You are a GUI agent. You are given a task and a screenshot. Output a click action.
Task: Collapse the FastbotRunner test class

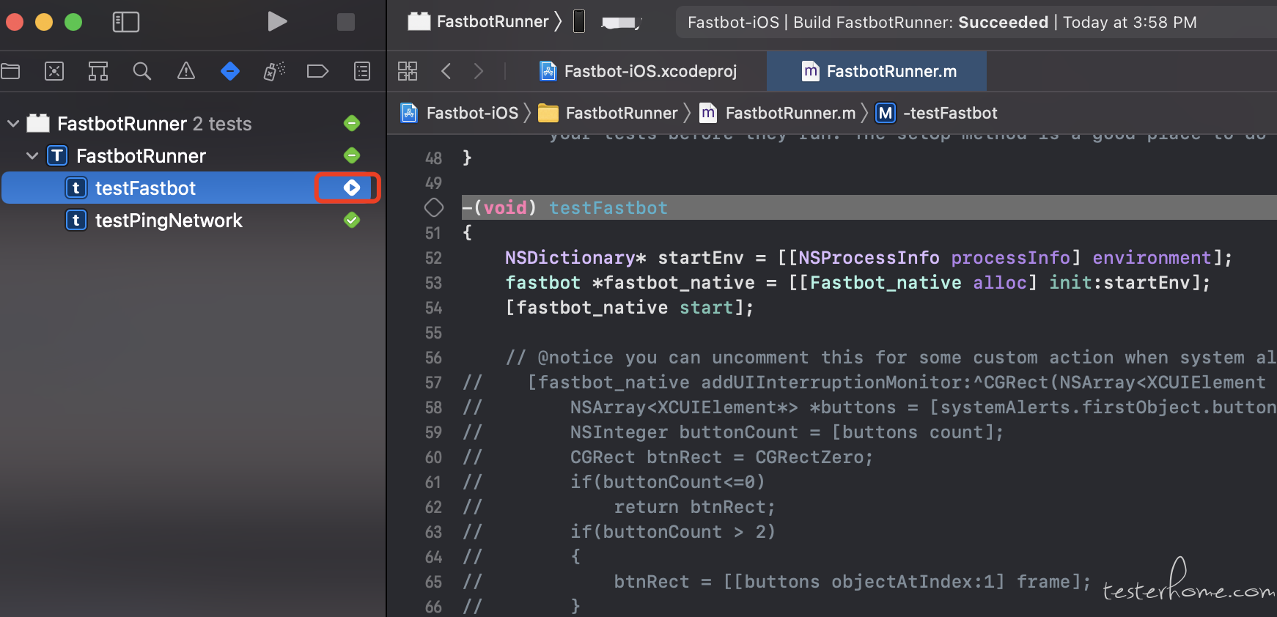coord(32,156)
